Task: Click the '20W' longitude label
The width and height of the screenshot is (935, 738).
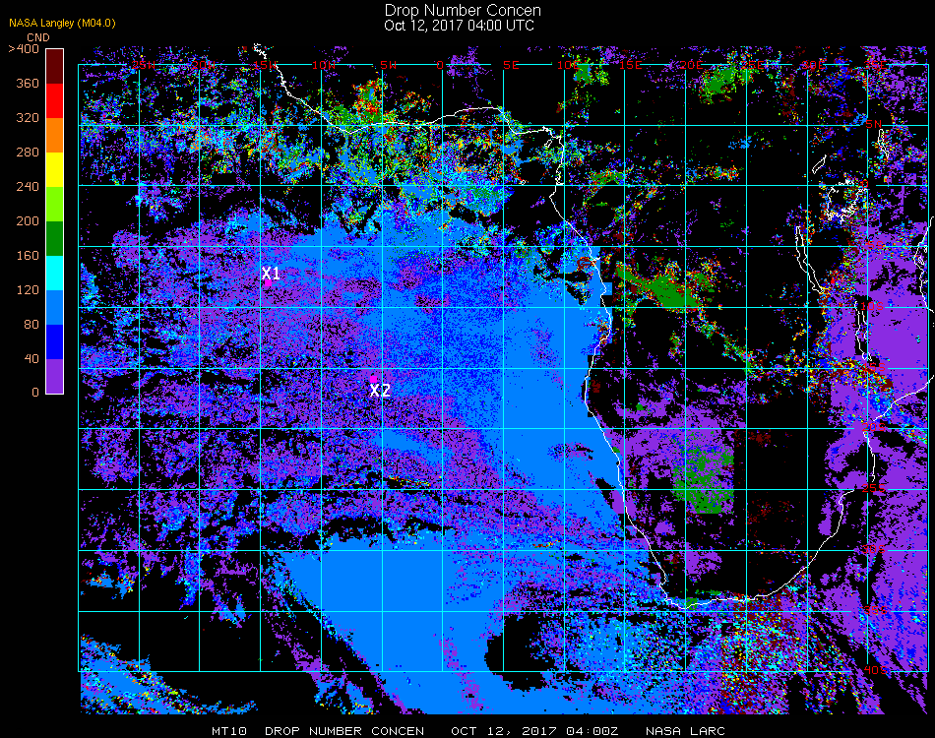Action: click(x=204, y=65)
